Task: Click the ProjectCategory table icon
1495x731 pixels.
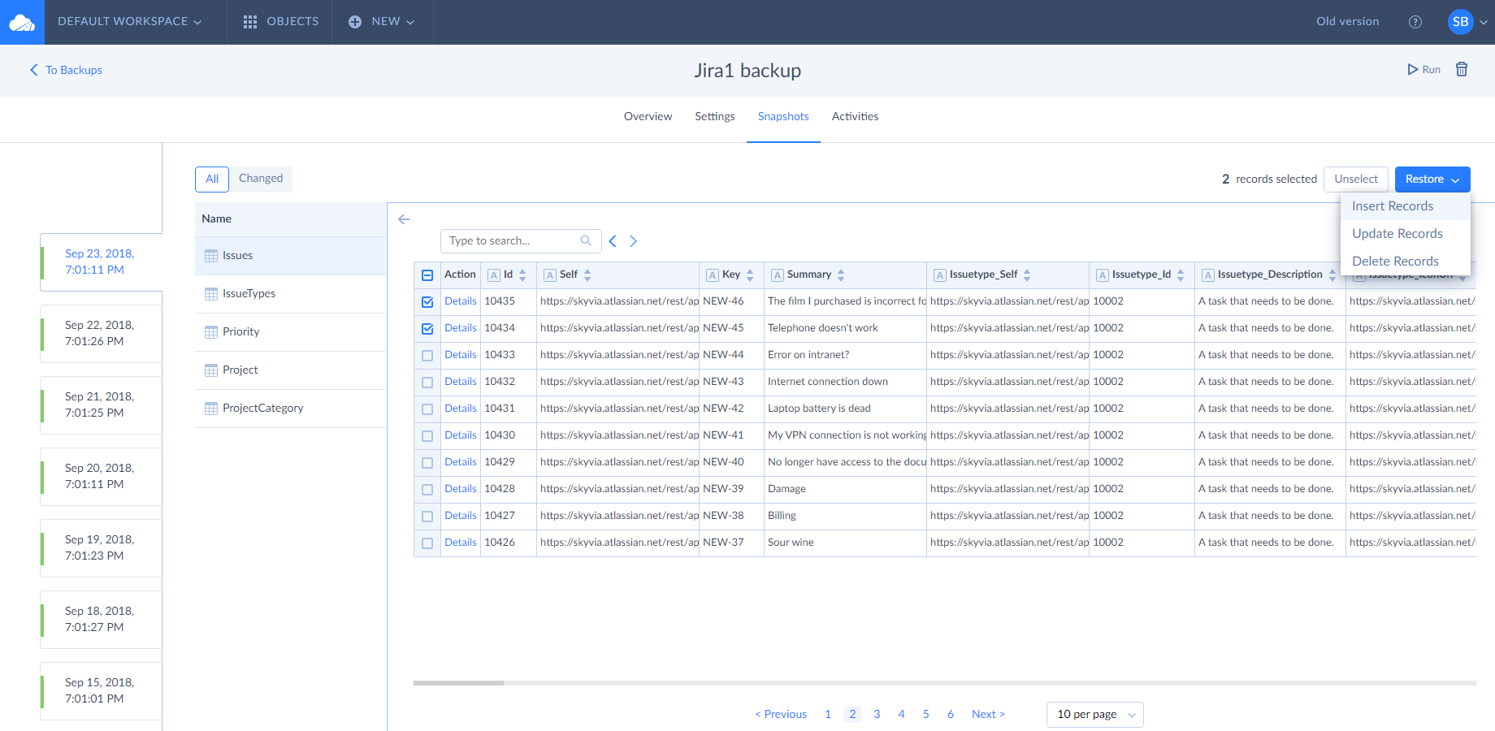Action: tap(211, 409)
